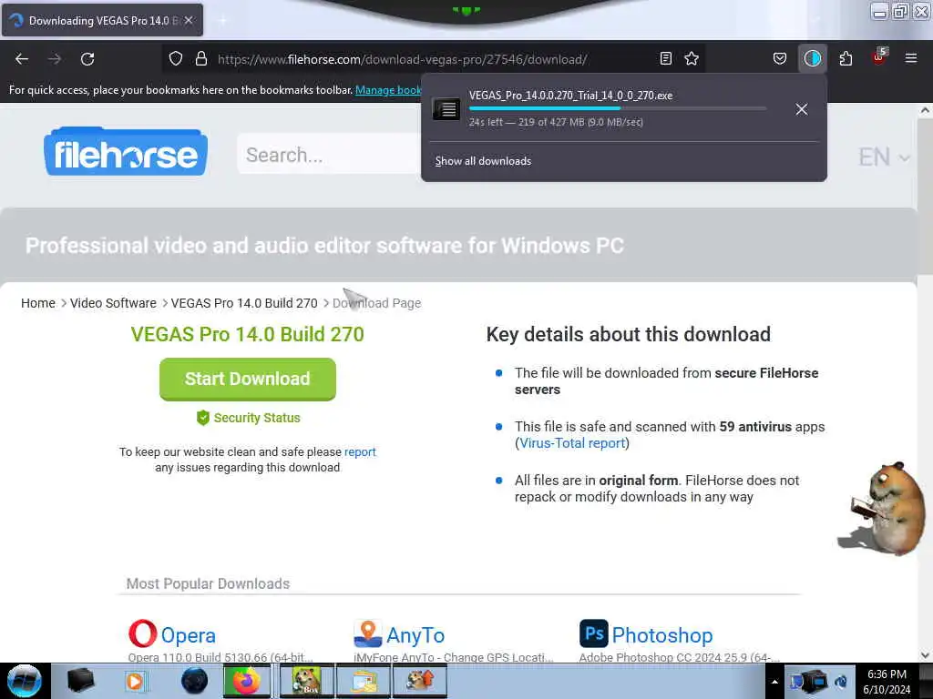Open the Virus-Total report link
This screenshot has width=933, height=699.
pyautogui.click(x=572, y=443)
